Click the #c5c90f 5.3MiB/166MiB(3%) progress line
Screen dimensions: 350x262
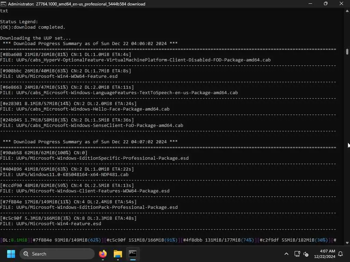coord(68,218)
